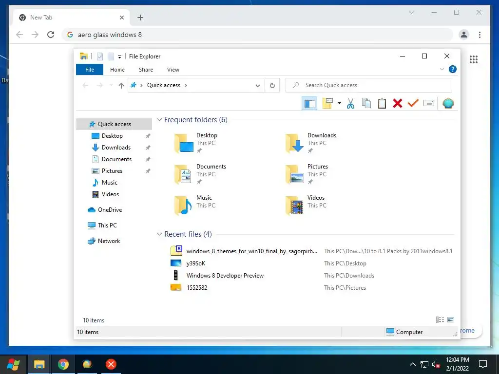The image size is (499, 374).
Task: Select the y39SoK recent file
Action: (196, 263)
